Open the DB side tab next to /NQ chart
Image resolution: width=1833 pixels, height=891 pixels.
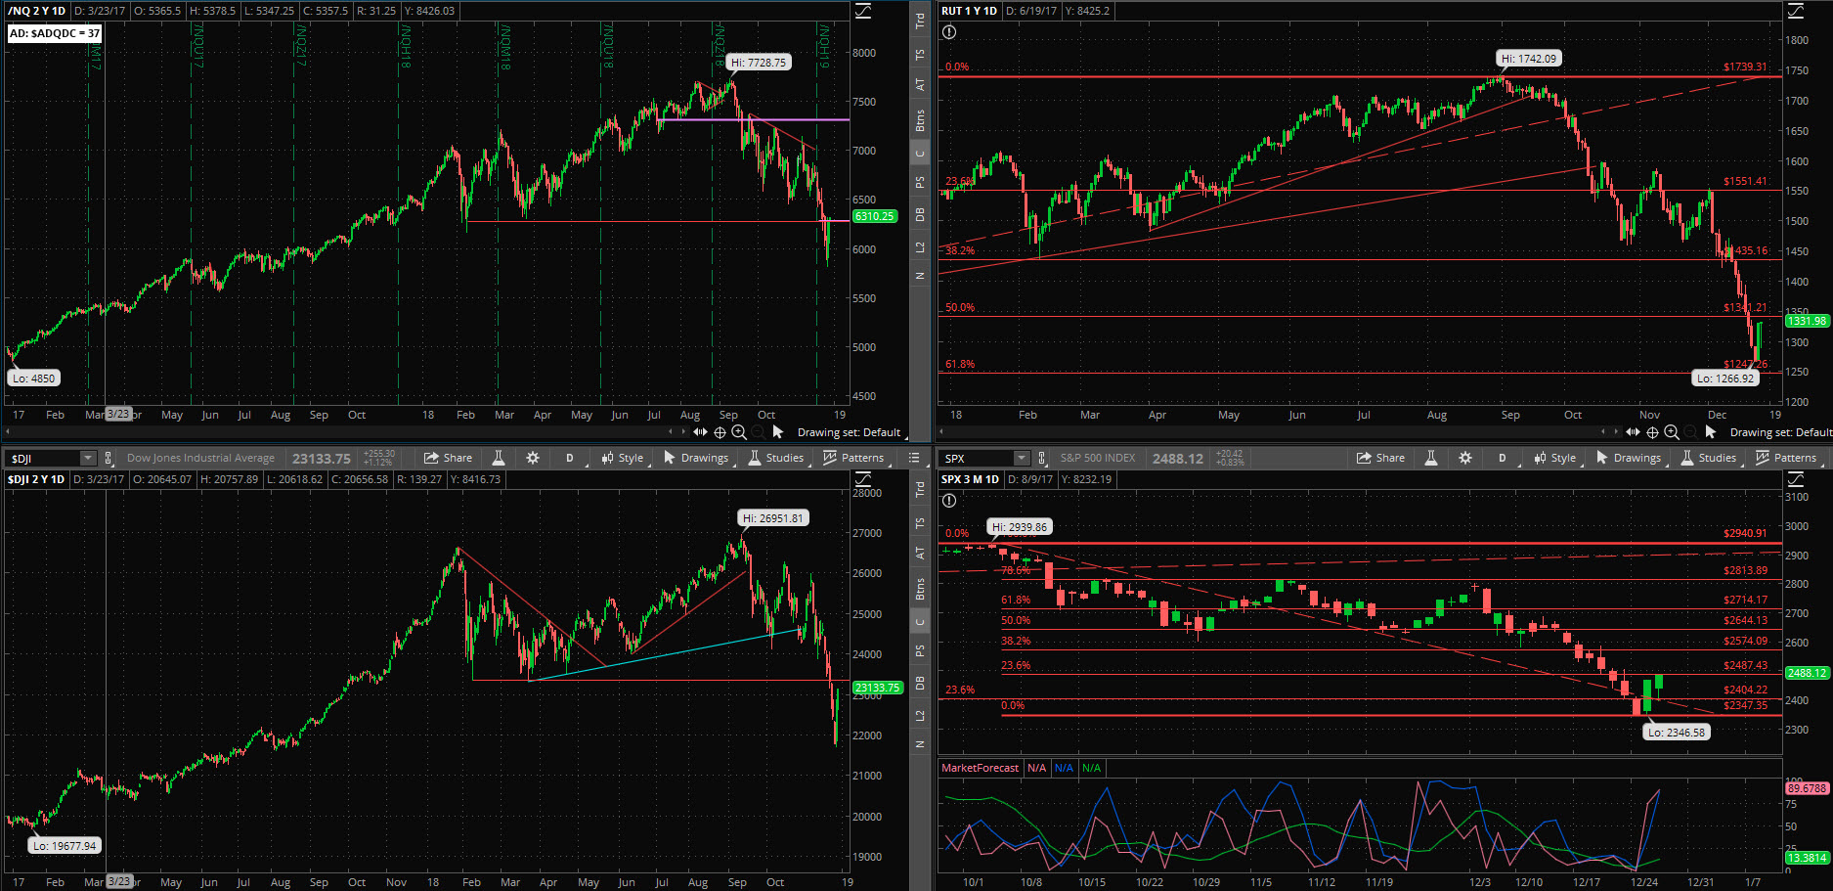(x=920, y=214)
